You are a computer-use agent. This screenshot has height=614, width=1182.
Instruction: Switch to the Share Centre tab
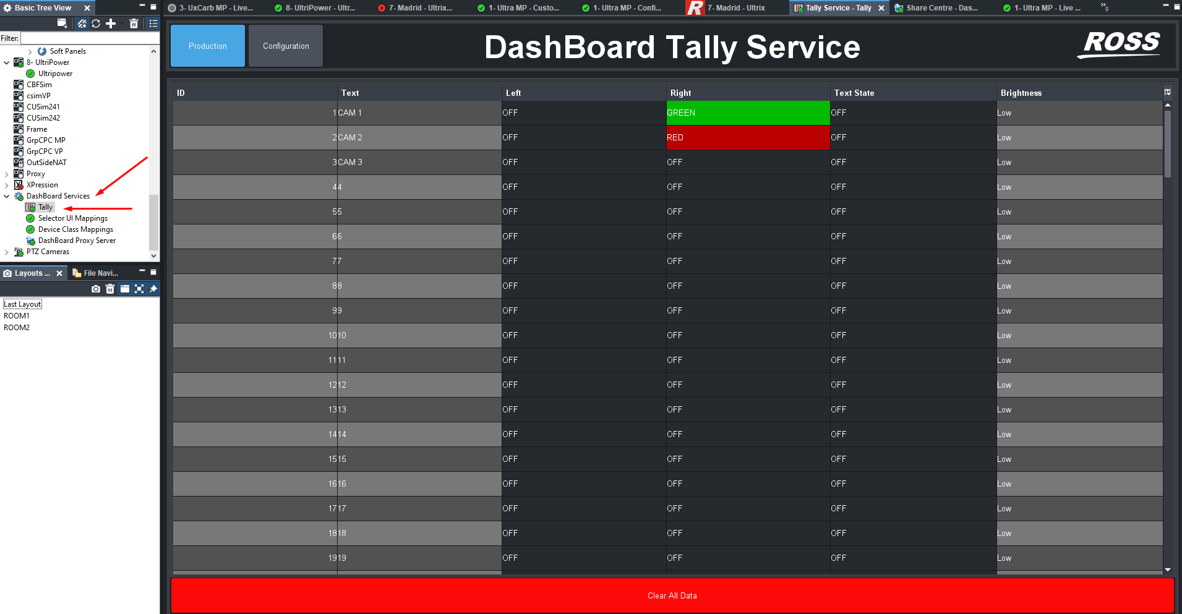(936, 8)
